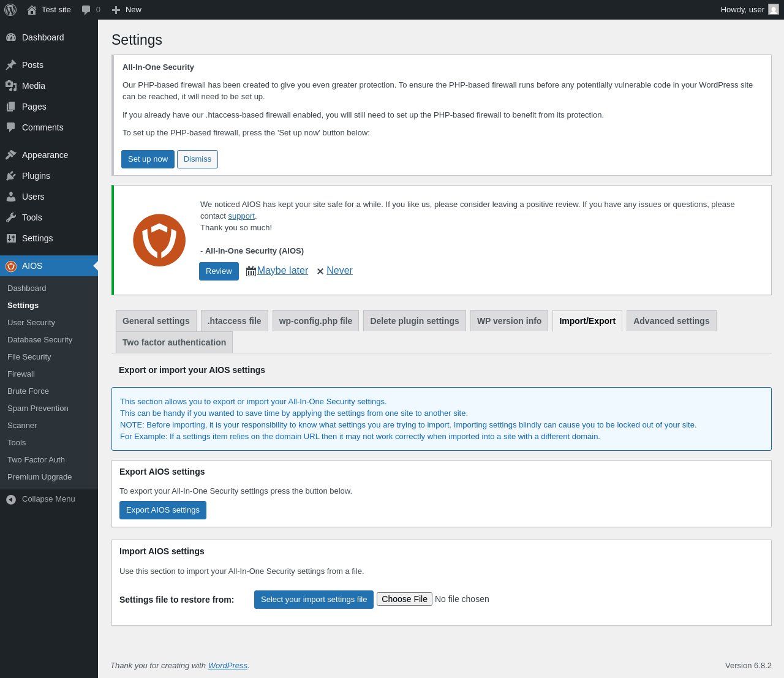This screenshot has height=678, width=784.
Task: Click the user avatar next to Howdy, user
Action: pyautogui.click(x=774, y=9)
